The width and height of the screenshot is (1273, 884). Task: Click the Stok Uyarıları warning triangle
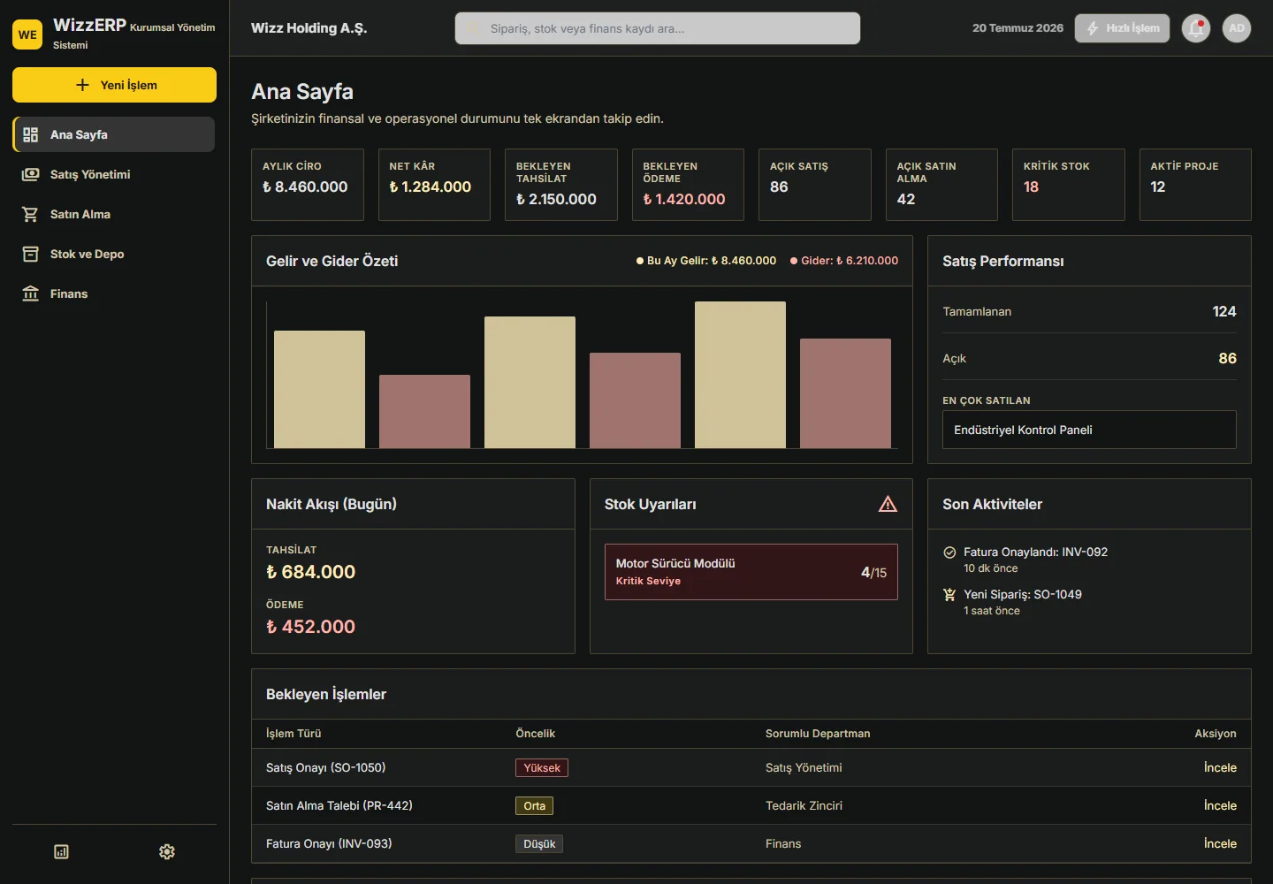pos(888,504)
